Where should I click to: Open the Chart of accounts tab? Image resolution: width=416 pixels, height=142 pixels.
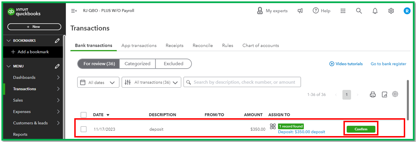(260, 46)
